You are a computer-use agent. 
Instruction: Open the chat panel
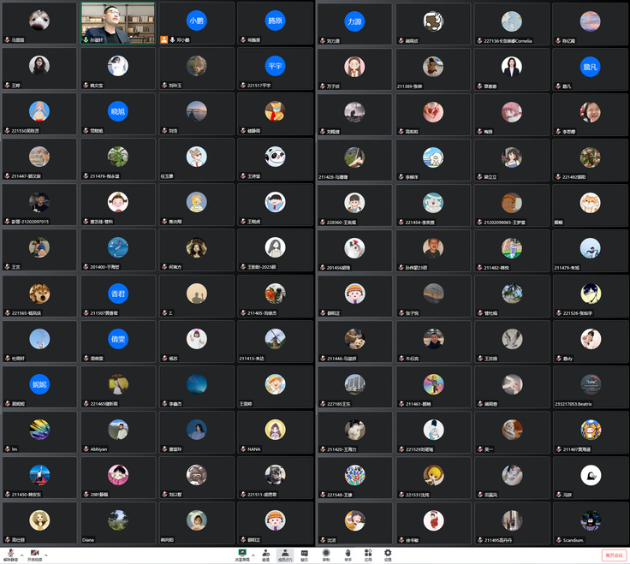click(305, 554)
